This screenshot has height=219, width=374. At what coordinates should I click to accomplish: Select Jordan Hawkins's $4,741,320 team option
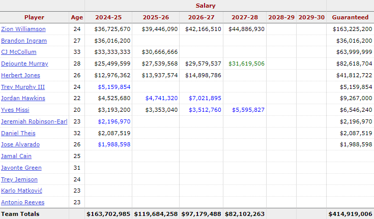[161, 98]
